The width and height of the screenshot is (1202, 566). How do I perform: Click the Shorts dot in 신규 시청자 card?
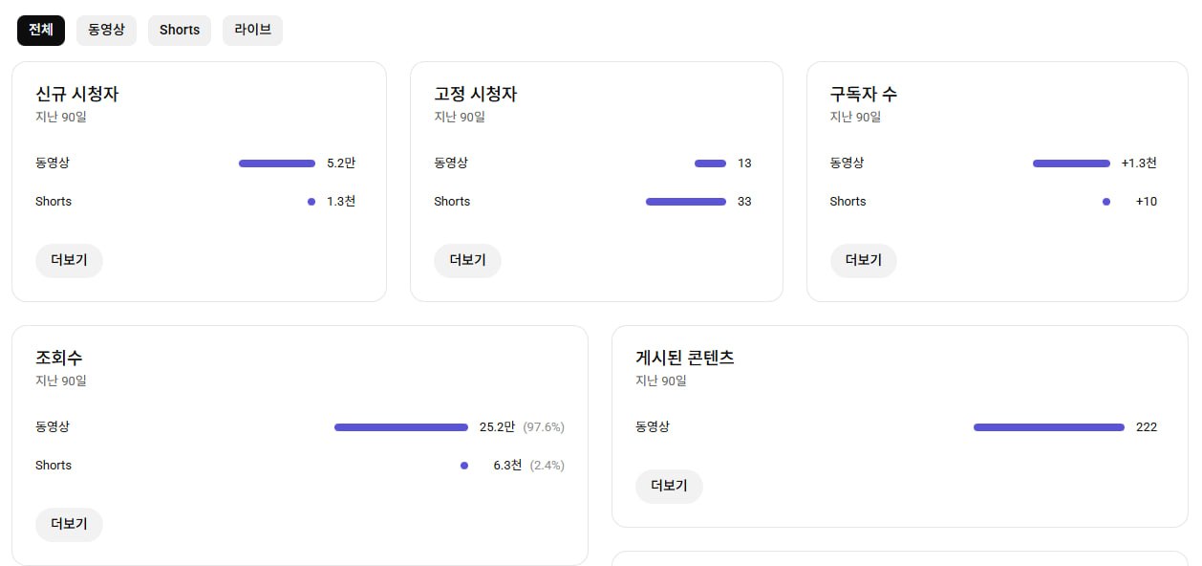(x=311, y=202)
